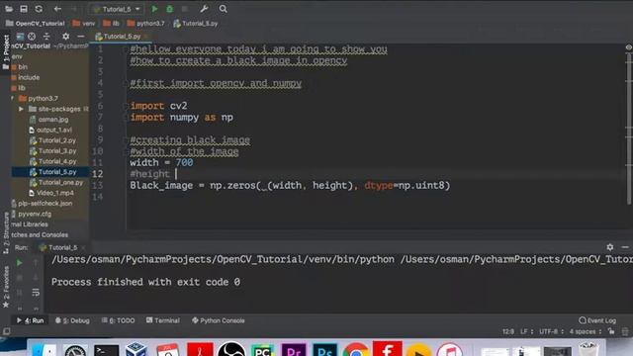The image size is (633, 356).
Task: Open the Python Console tool tab
Action: pyautogui.click(x=219, y=320)
